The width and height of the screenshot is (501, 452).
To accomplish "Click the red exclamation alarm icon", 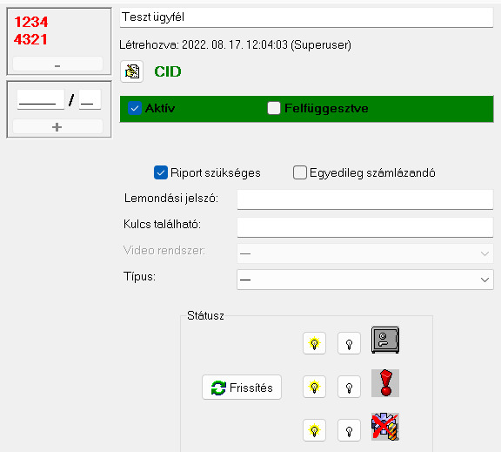I will click(x=385, y=383).
